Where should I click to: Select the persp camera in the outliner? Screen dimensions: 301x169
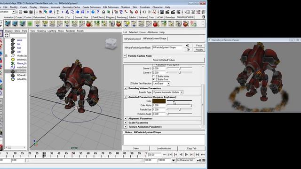coord(19,40)
